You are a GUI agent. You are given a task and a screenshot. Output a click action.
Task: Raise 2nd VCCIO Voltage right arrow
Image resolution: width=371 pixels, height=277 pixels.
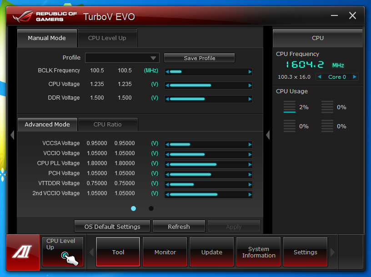(x=250, y=195)
